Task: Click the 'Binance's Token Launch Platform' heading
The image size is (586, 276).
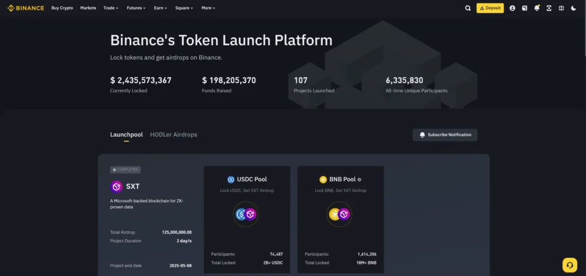Action: (x=221, y=41)
